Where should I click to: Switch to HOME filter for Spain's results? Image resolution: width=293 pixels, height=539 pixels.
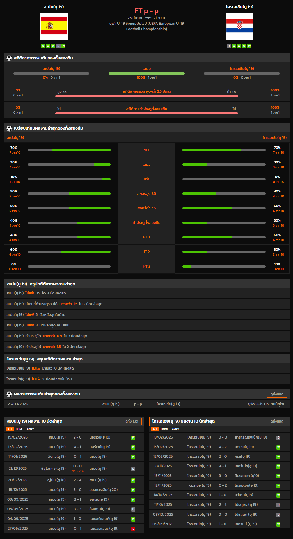[x=19, y=429]
